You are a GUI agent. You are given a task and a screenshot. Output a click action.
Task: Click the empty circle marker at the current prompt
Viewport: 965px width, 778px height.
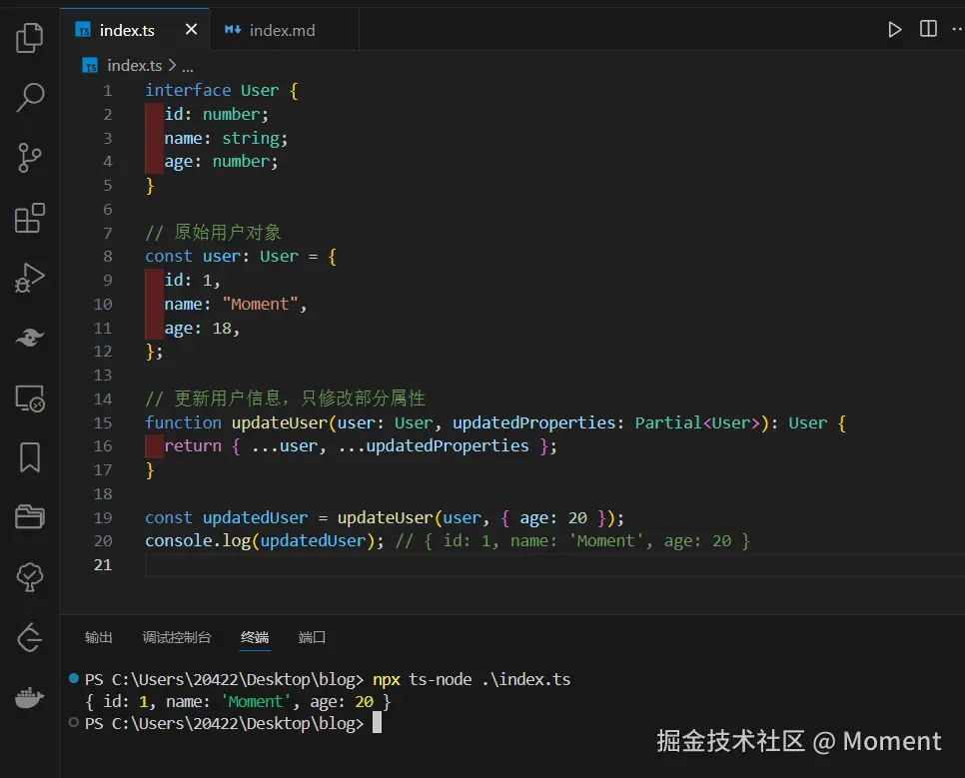click(x=73, y=723)
